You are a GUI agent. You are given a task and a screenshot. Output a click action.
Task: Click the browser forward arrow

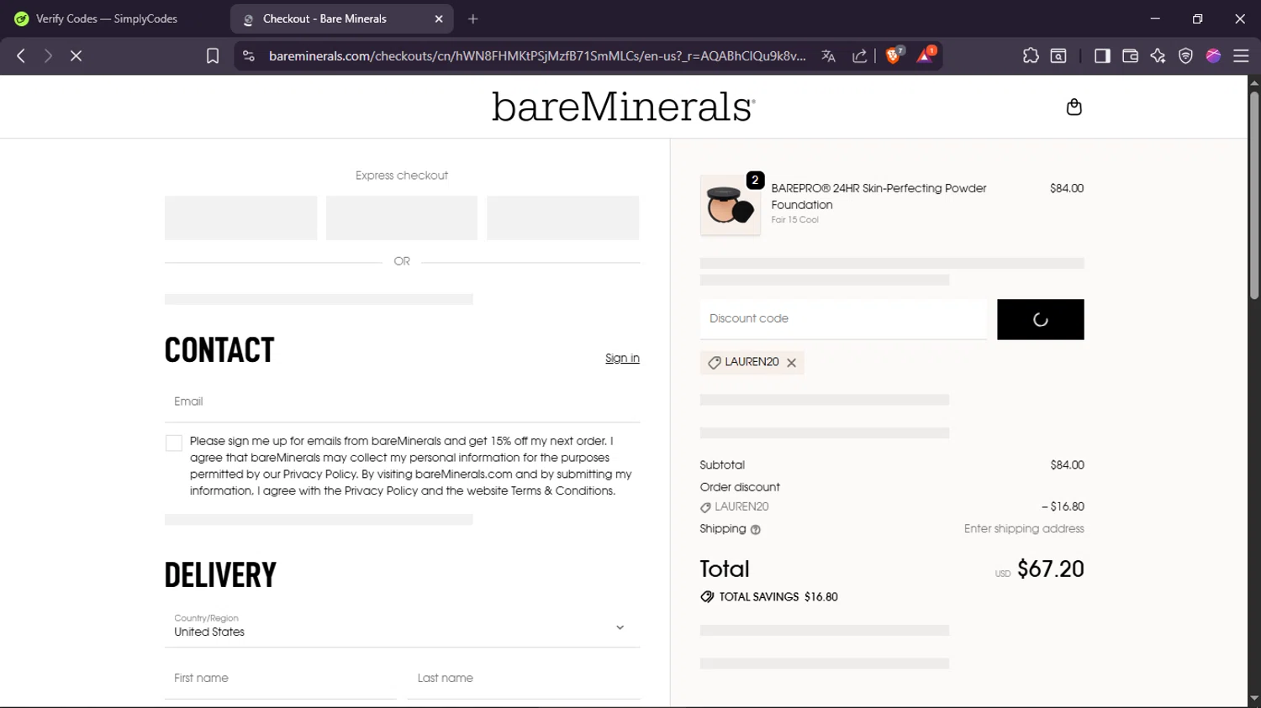48,55
